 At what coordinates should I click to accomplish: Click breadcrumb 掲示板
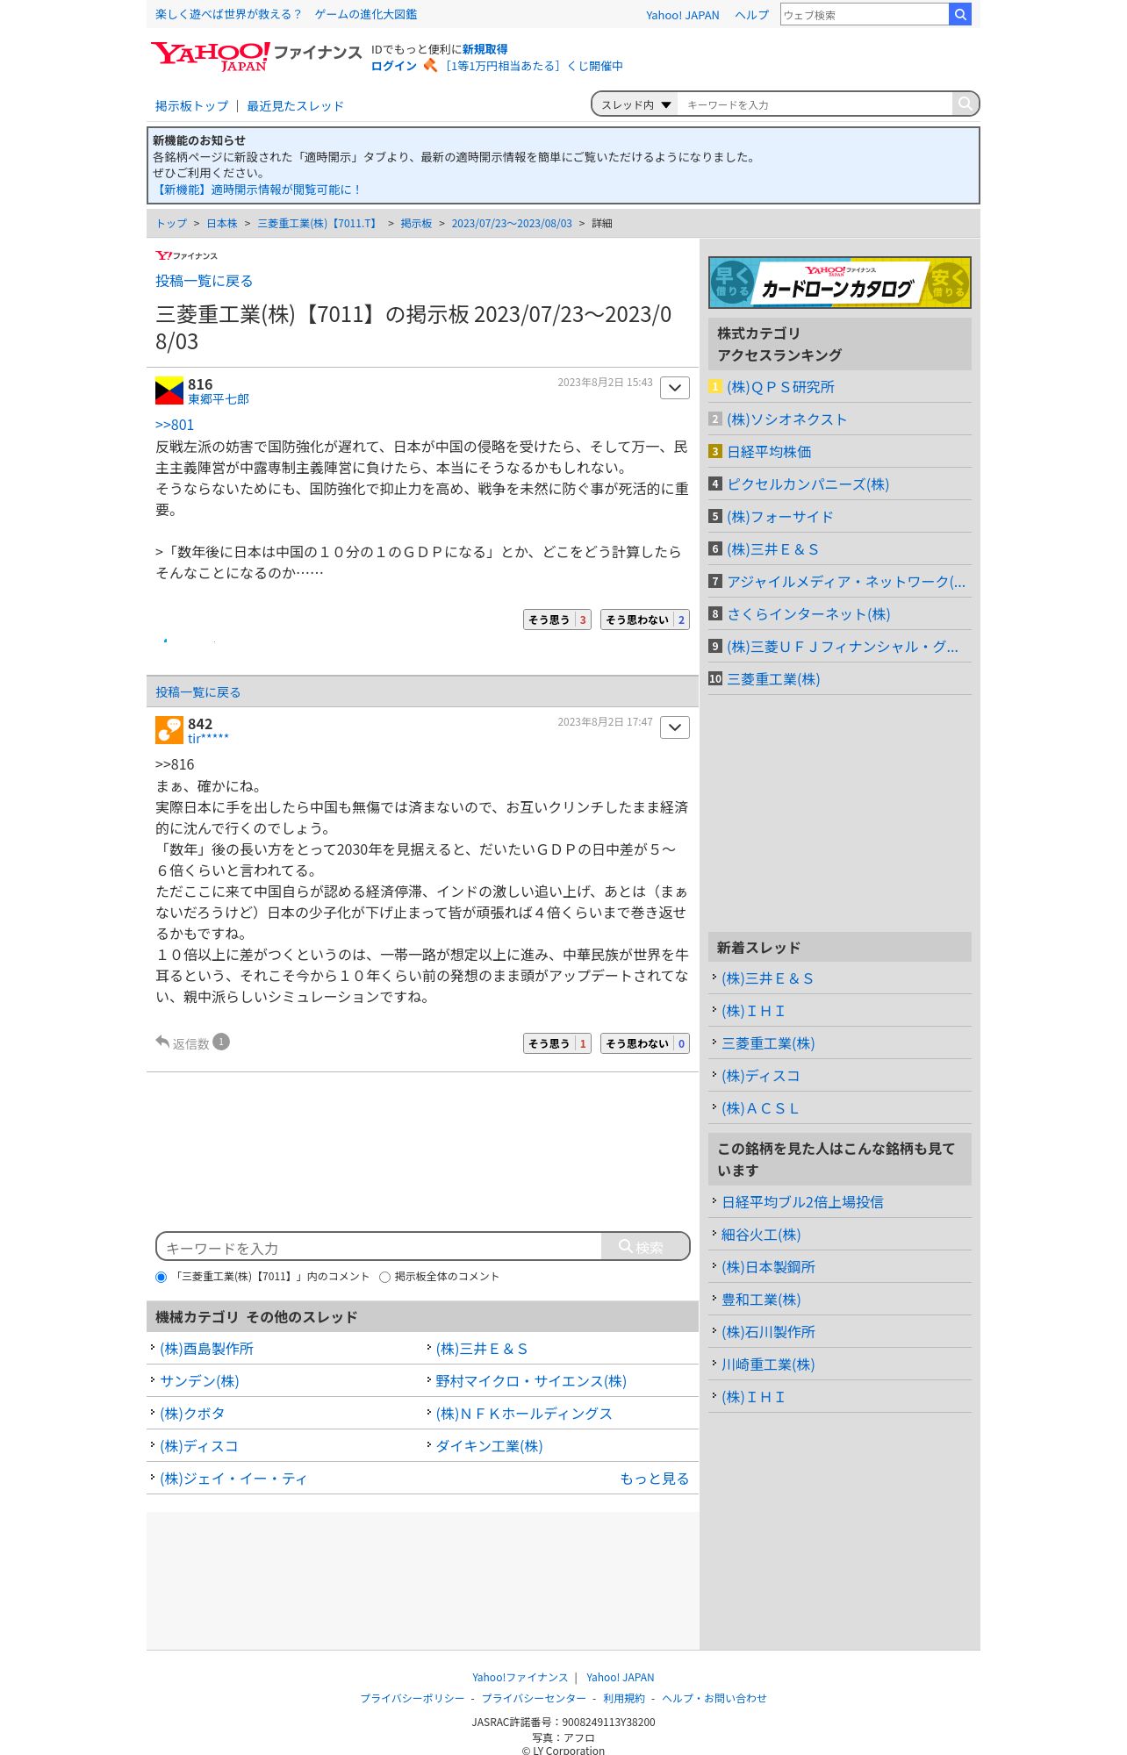tap(416, 224)
